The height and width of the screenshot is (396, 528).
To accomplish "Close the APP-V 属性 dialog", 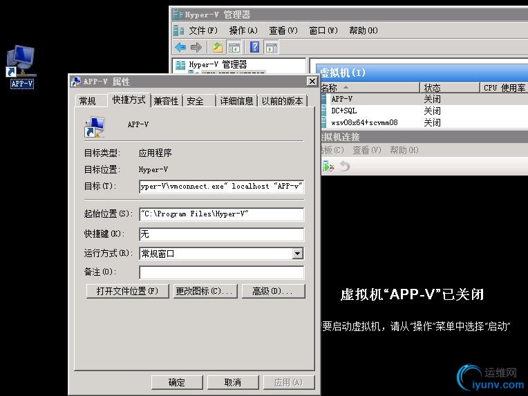I will coord(312,81).
